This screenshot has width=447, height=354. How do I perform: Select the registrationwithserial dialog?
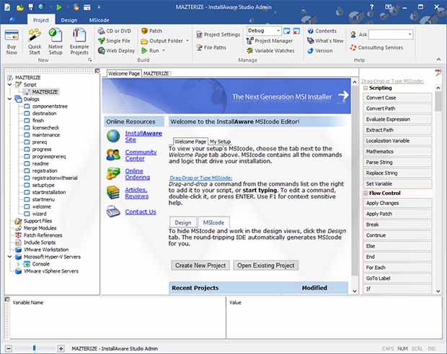[x=55, y=178]
